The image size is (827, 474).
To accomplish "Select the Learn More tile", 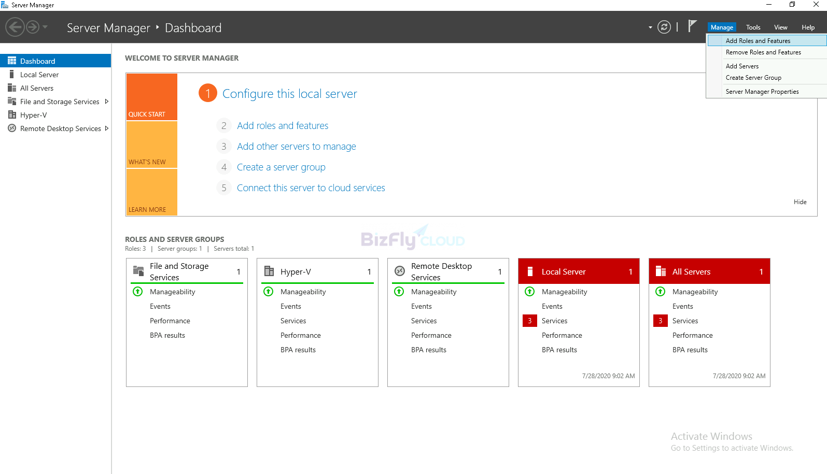I will [x=152, y=192].
